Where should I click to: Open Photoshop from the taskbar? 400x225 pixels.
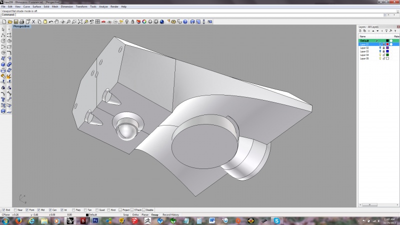95,220
